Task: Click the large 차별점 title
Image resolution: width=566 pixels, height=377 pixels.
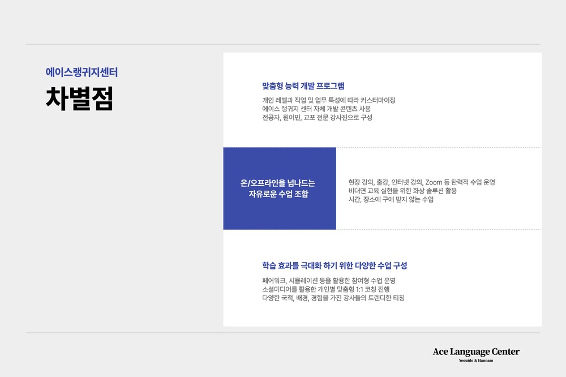Action: click(x=79, y=98)
